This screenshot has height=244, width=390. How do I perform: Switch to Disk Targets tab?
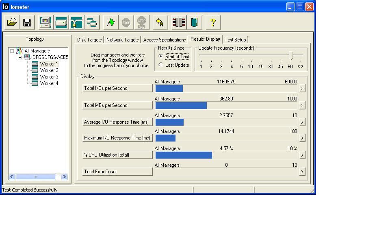89,40
